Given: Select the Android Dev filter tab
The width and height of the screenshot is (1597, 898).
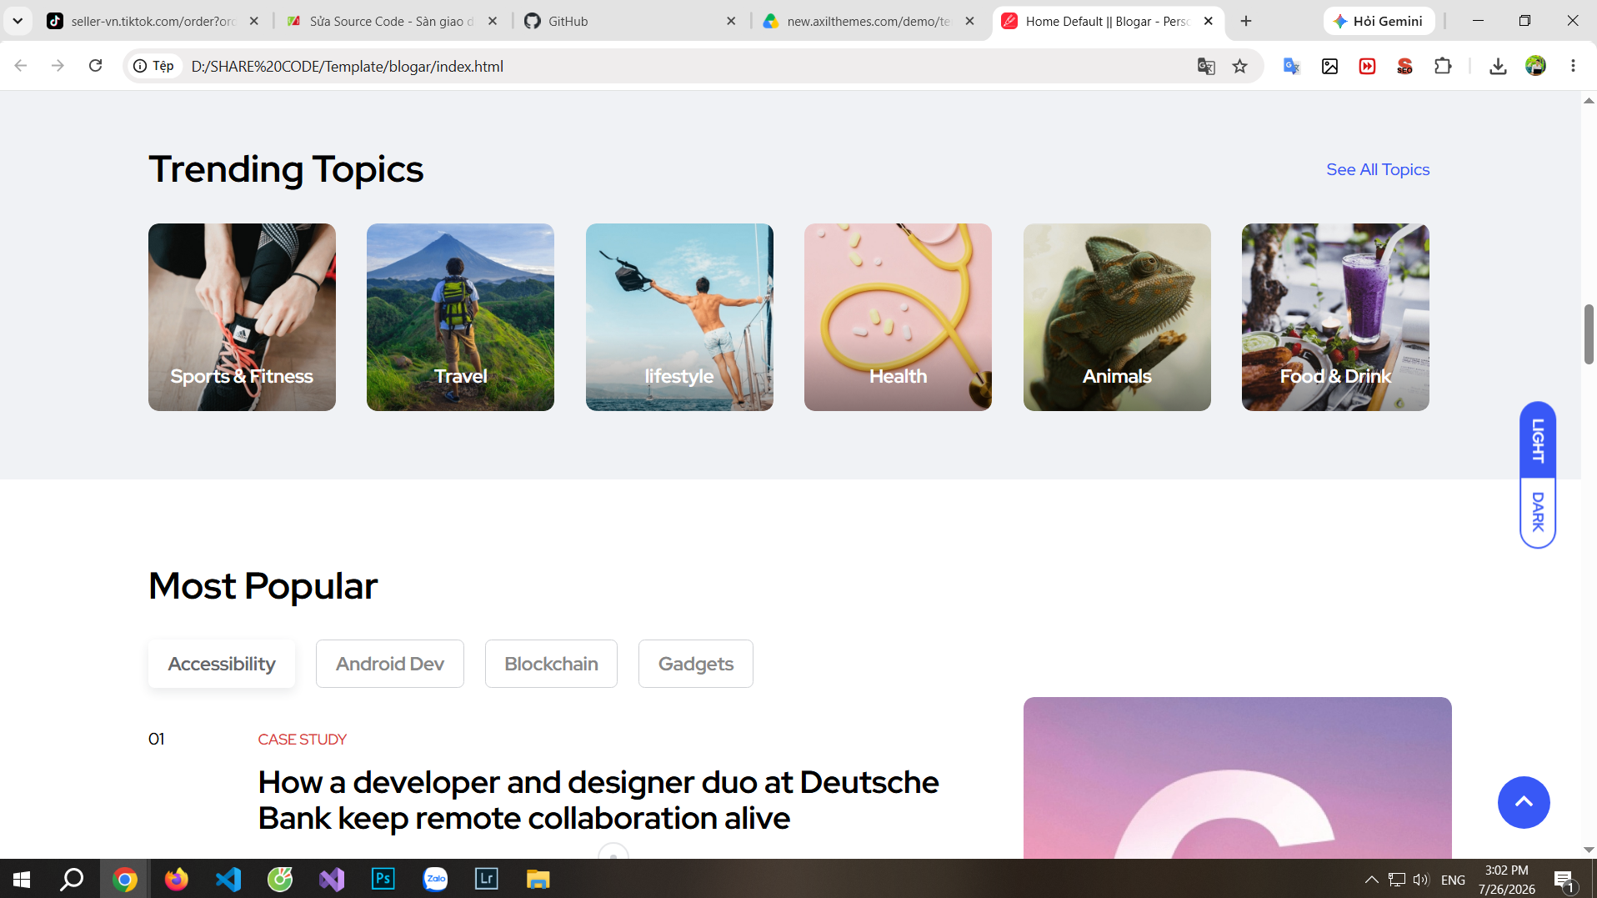Looking at the screenshot, I should [390, 664].
